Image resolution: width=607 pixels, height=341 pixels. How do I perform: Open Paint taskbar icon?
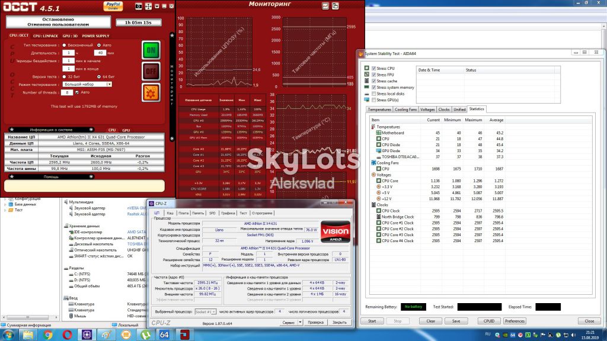click(107, 334)
